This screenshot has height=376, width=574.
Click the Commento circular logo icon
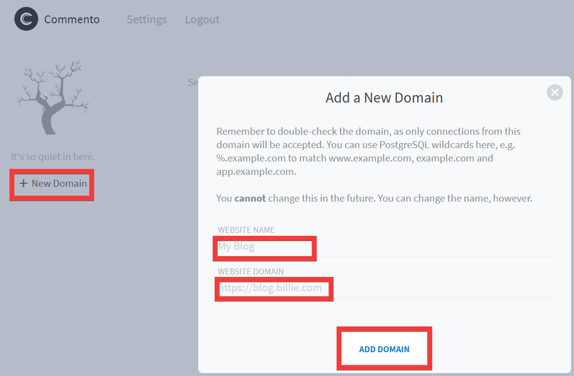[x=26, y=19]
